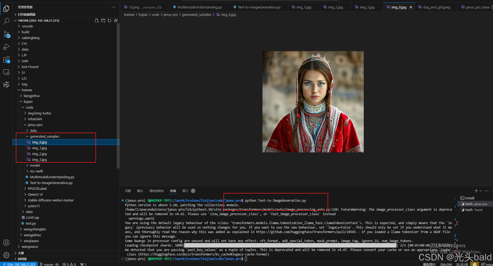The image size is (493, 266).
Task: Select the install terminal instance
Action: pos(475,198)
